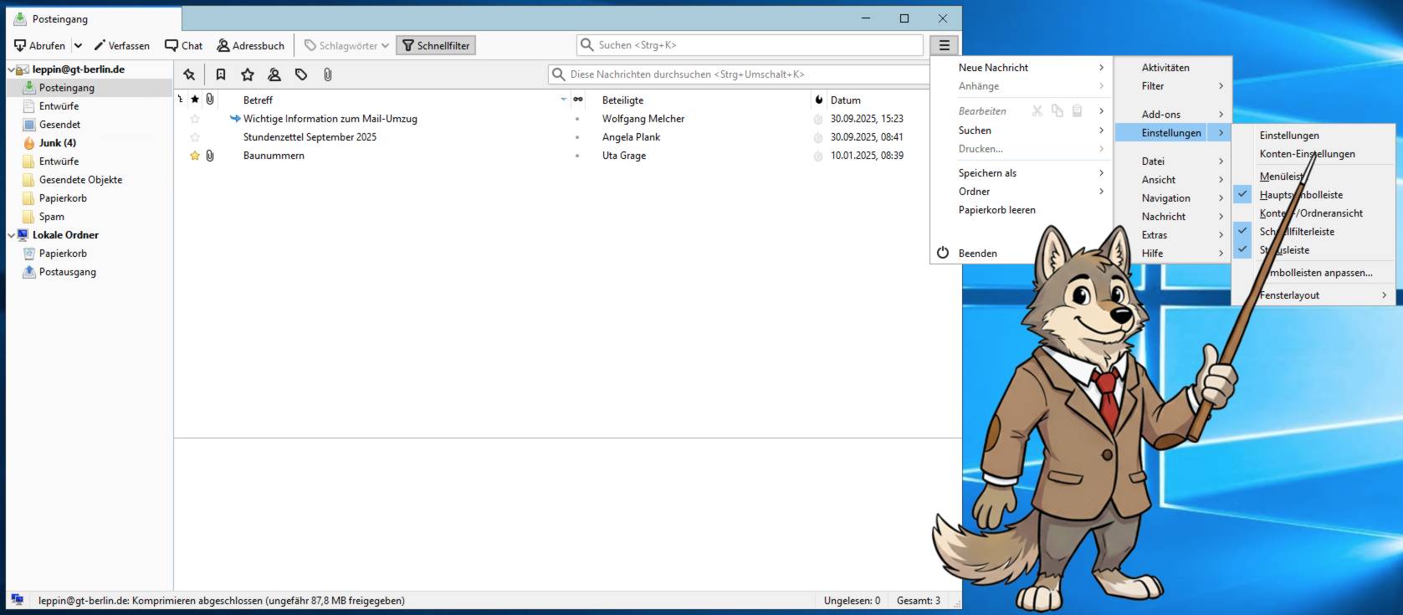Viewport: 1403px width, 615px height.
Task: Click the online status icon in status bar
Action: 17,600
